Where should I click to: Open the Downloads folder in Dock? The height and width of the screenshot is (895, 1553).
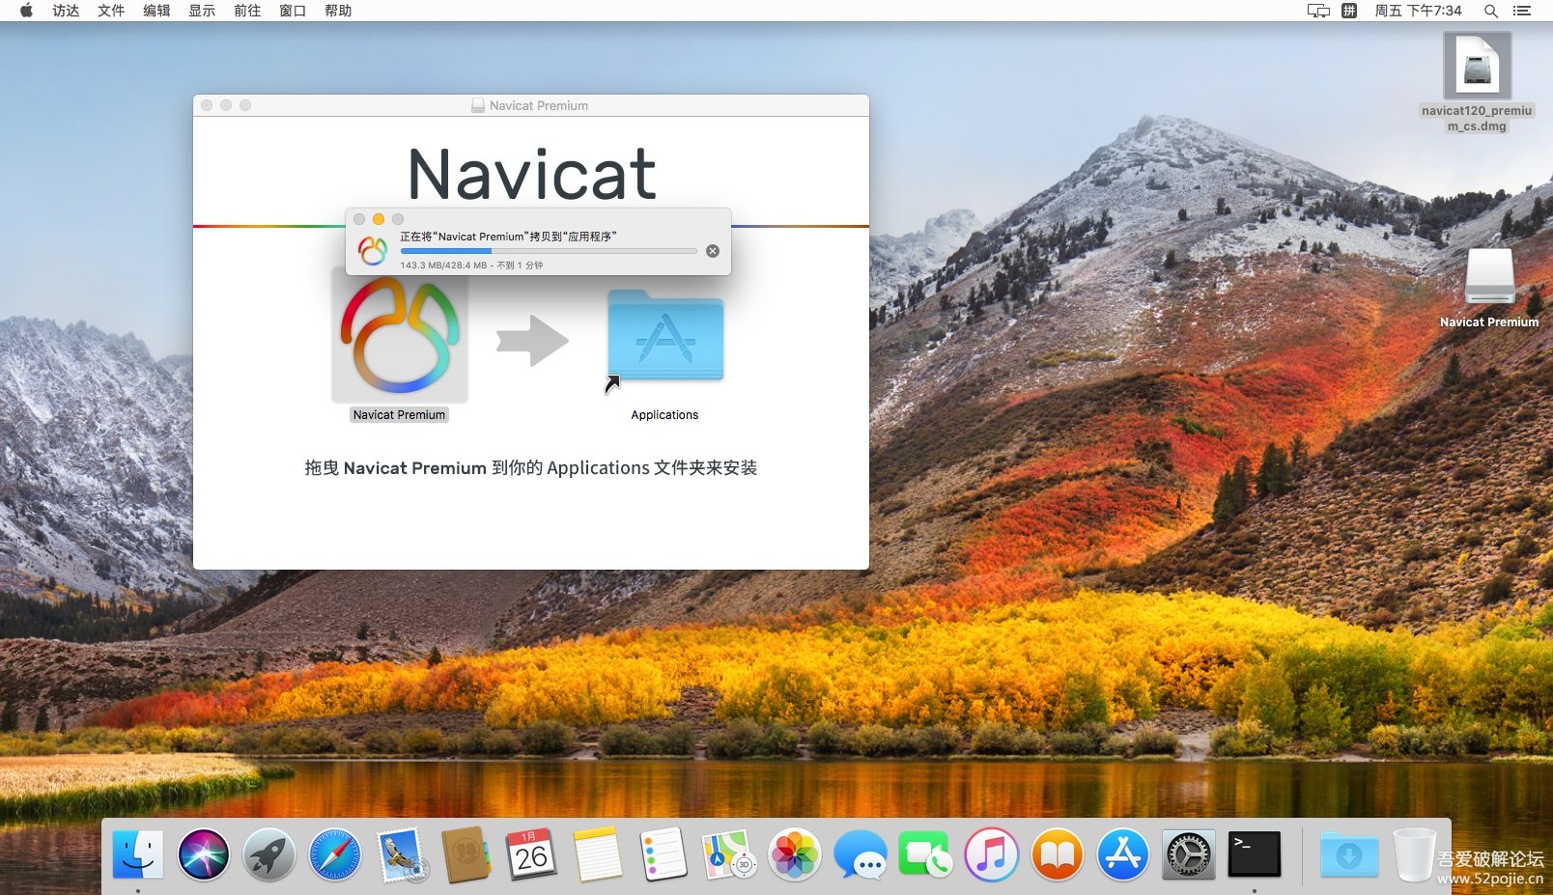pyautogui.click(x=1349, y=854)
